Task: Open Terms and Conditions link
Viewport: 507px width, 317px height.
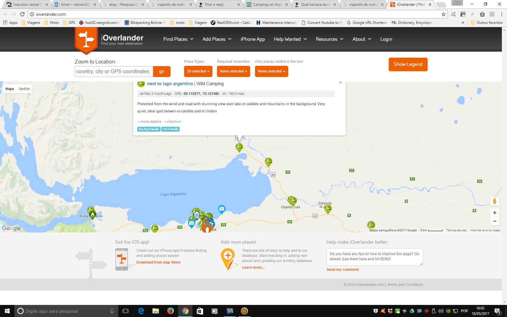Action: (405, 285)
